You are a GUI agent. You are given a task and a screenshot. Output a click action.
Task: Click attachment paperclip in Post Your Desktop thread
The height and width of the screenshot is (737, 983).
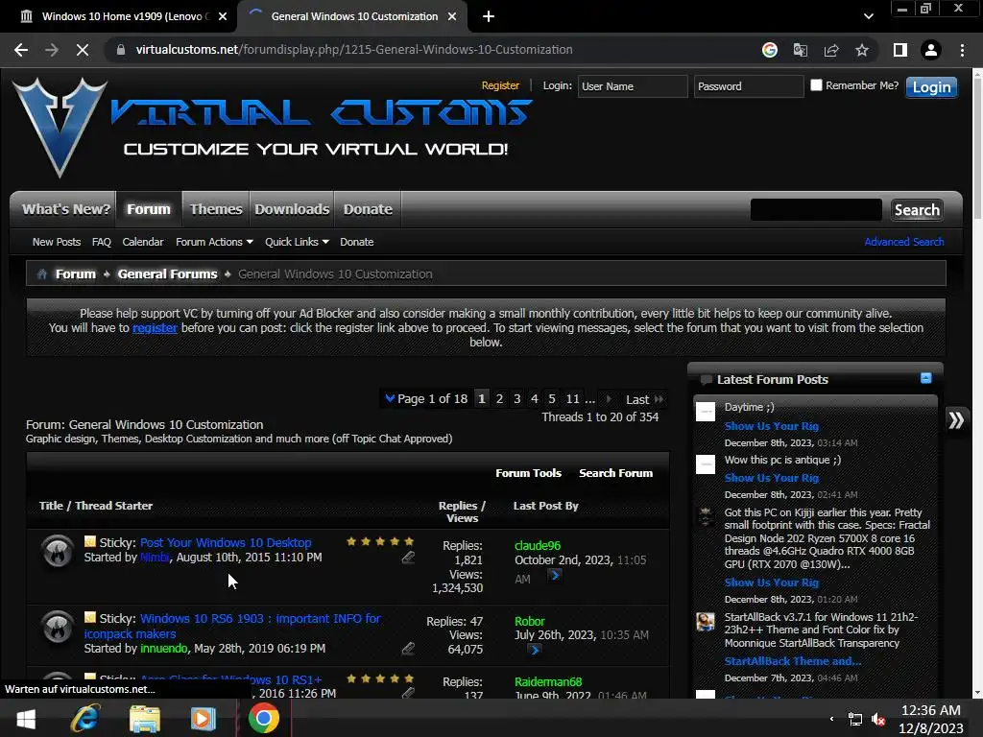pos(408,557)
